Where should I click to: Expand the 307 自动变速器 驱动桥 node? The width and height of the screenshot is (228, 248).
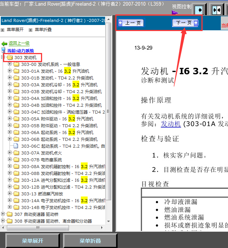pos(3,214)
